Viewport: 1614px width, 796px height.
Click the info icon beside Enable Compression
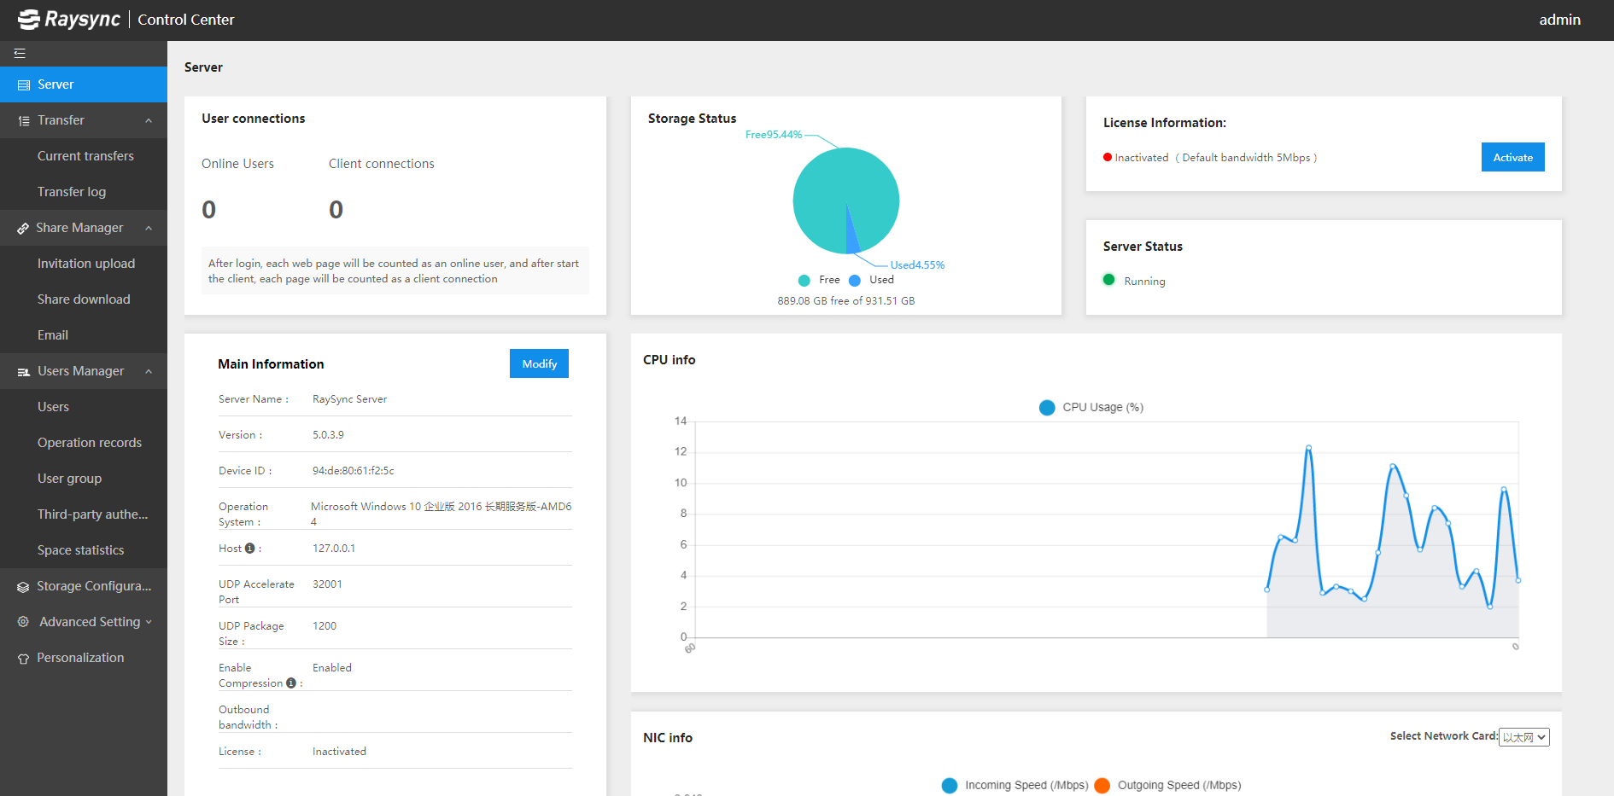point(291,683)
